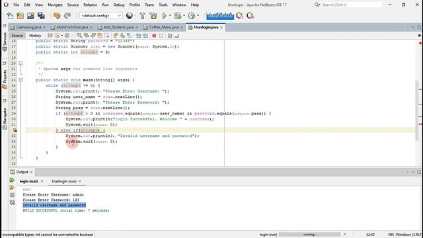Click the globe browser icon in toolbar
This screenshot has width=423, height=238.
pyautogui.click(x=130, y=16)
